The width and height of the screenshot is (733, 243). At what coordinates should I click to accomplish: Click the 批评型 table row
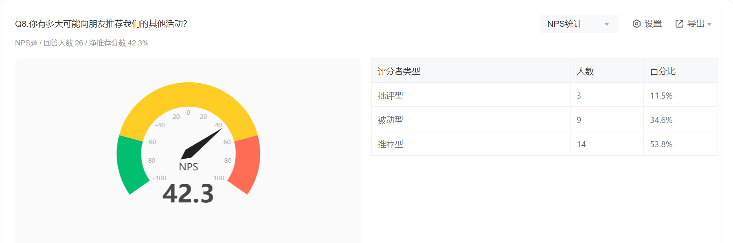click(544, 95)
